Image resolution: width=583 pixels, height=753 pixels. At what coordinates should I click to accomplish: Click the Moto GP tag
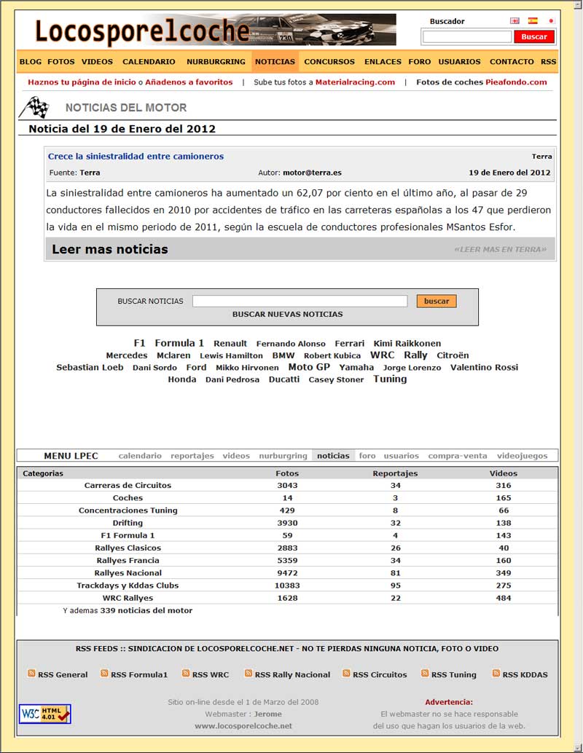pyautogui.click(x=309, y=367)
